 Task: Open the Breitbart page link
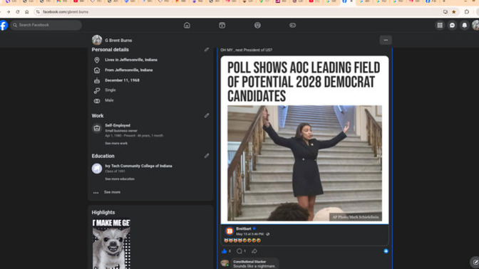point(244,228)
